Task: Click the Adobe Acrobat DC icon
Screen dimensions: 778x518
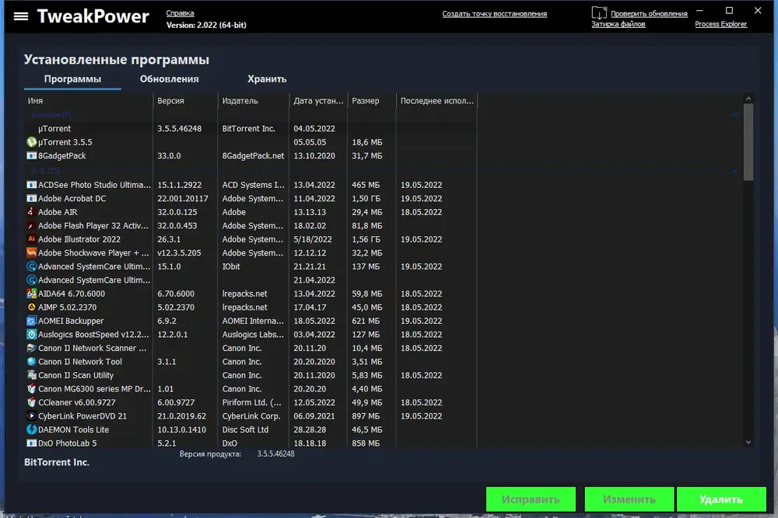Action: (x=31, y=198)
